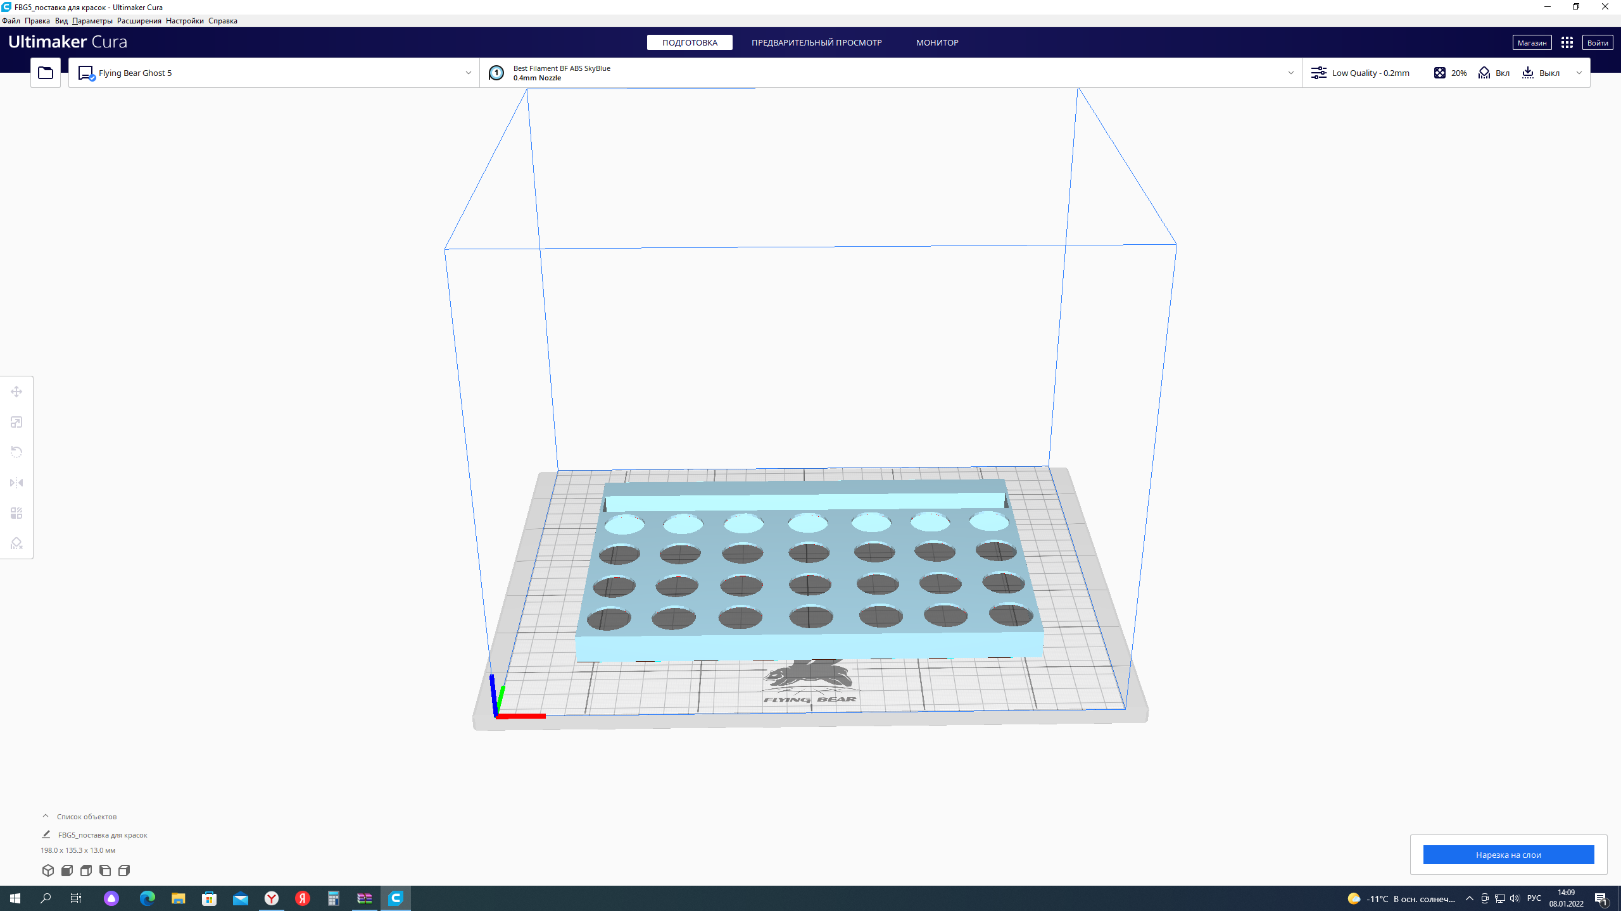Open the Расширения menu

click(x=139, y=21)
